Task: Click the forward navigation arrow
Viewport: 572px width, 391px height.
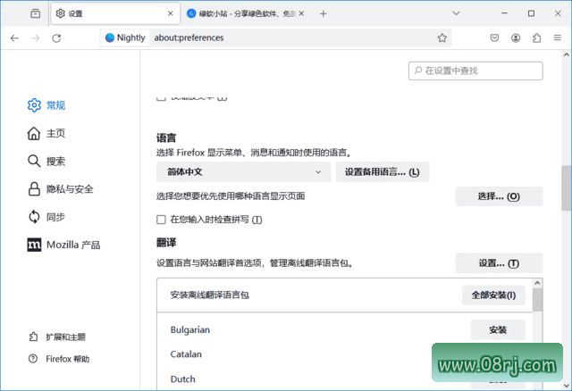Action: [x=36, y=37]
